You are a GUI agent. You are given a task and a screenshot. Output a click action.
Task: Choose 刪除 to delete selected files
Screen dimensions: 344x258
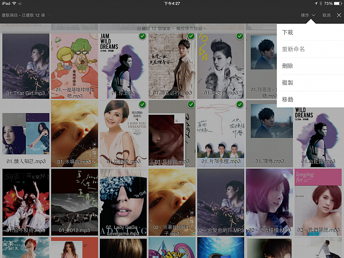[x=310, y=66]
